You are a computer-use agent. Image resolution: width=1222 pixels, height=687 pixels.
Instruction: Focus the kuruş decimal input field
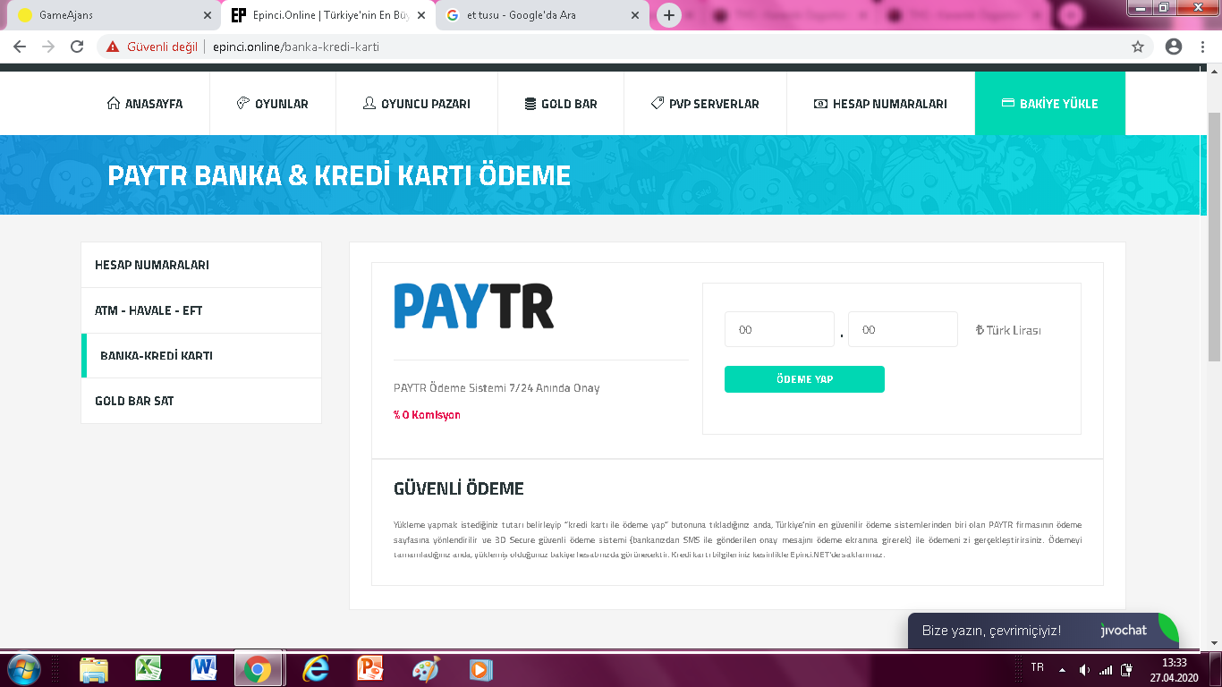point(903,329)
